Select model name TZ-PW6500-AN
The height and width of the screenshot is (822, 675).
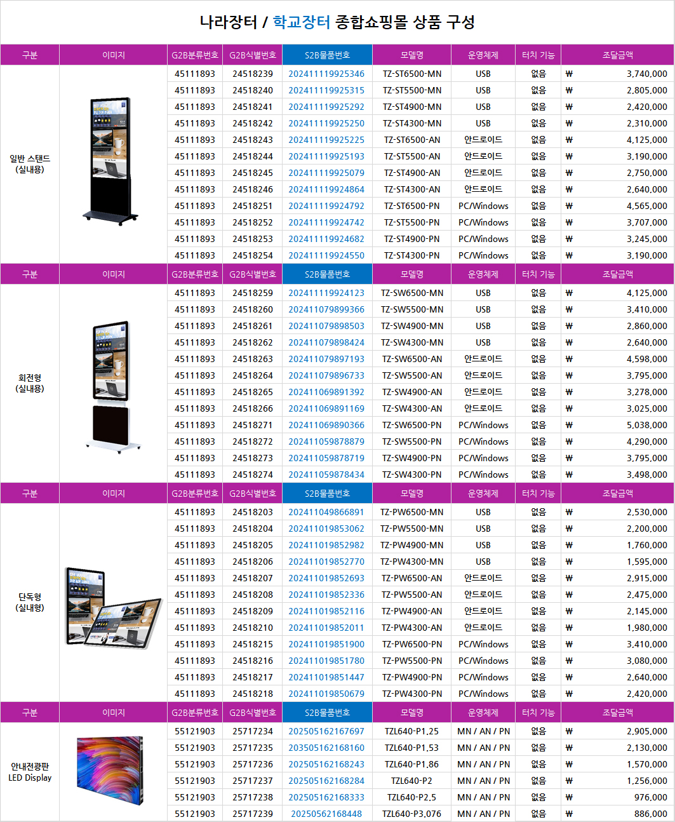[412, 578]
